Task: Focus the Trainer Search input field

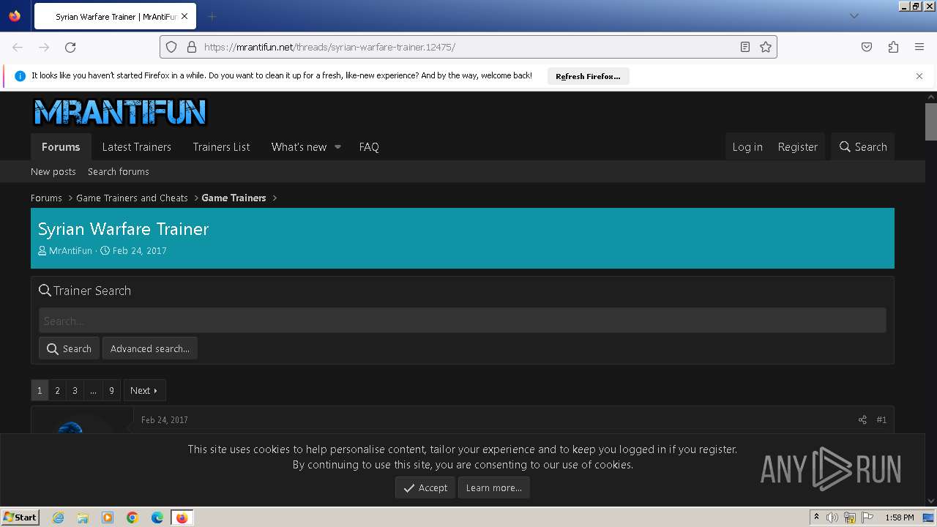Action: (x=463, y=321)
